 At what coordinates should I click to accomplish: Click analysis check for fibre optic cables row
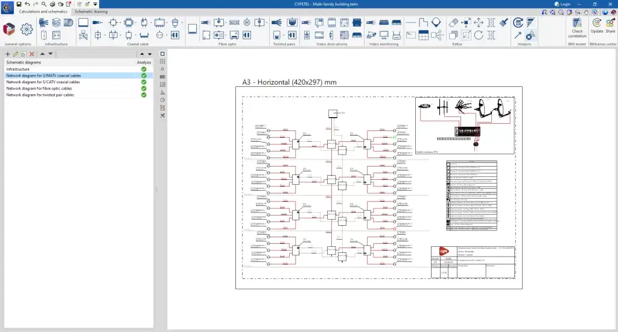[x=144, y=89]
